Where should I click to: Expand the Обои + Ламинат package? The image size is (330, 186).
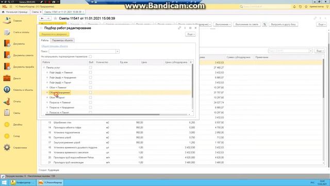[47, 87]
